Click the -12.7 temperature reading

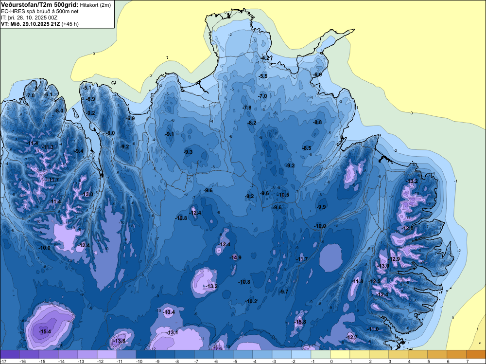351,337
